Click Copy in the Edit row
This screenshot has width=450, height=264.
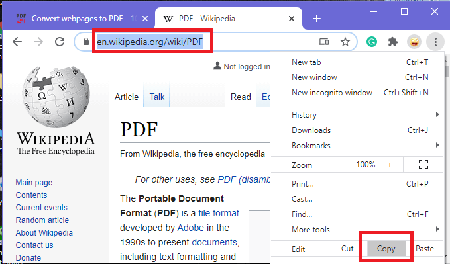[386, 249]
